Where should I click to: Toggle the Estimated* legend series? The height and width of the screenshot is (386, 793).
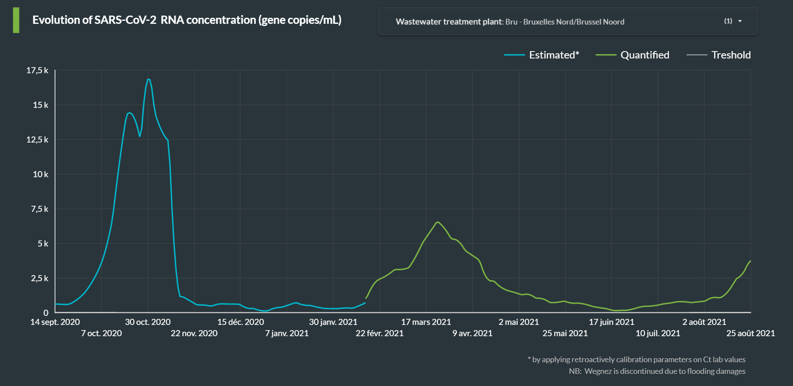[x=542, y=55]
